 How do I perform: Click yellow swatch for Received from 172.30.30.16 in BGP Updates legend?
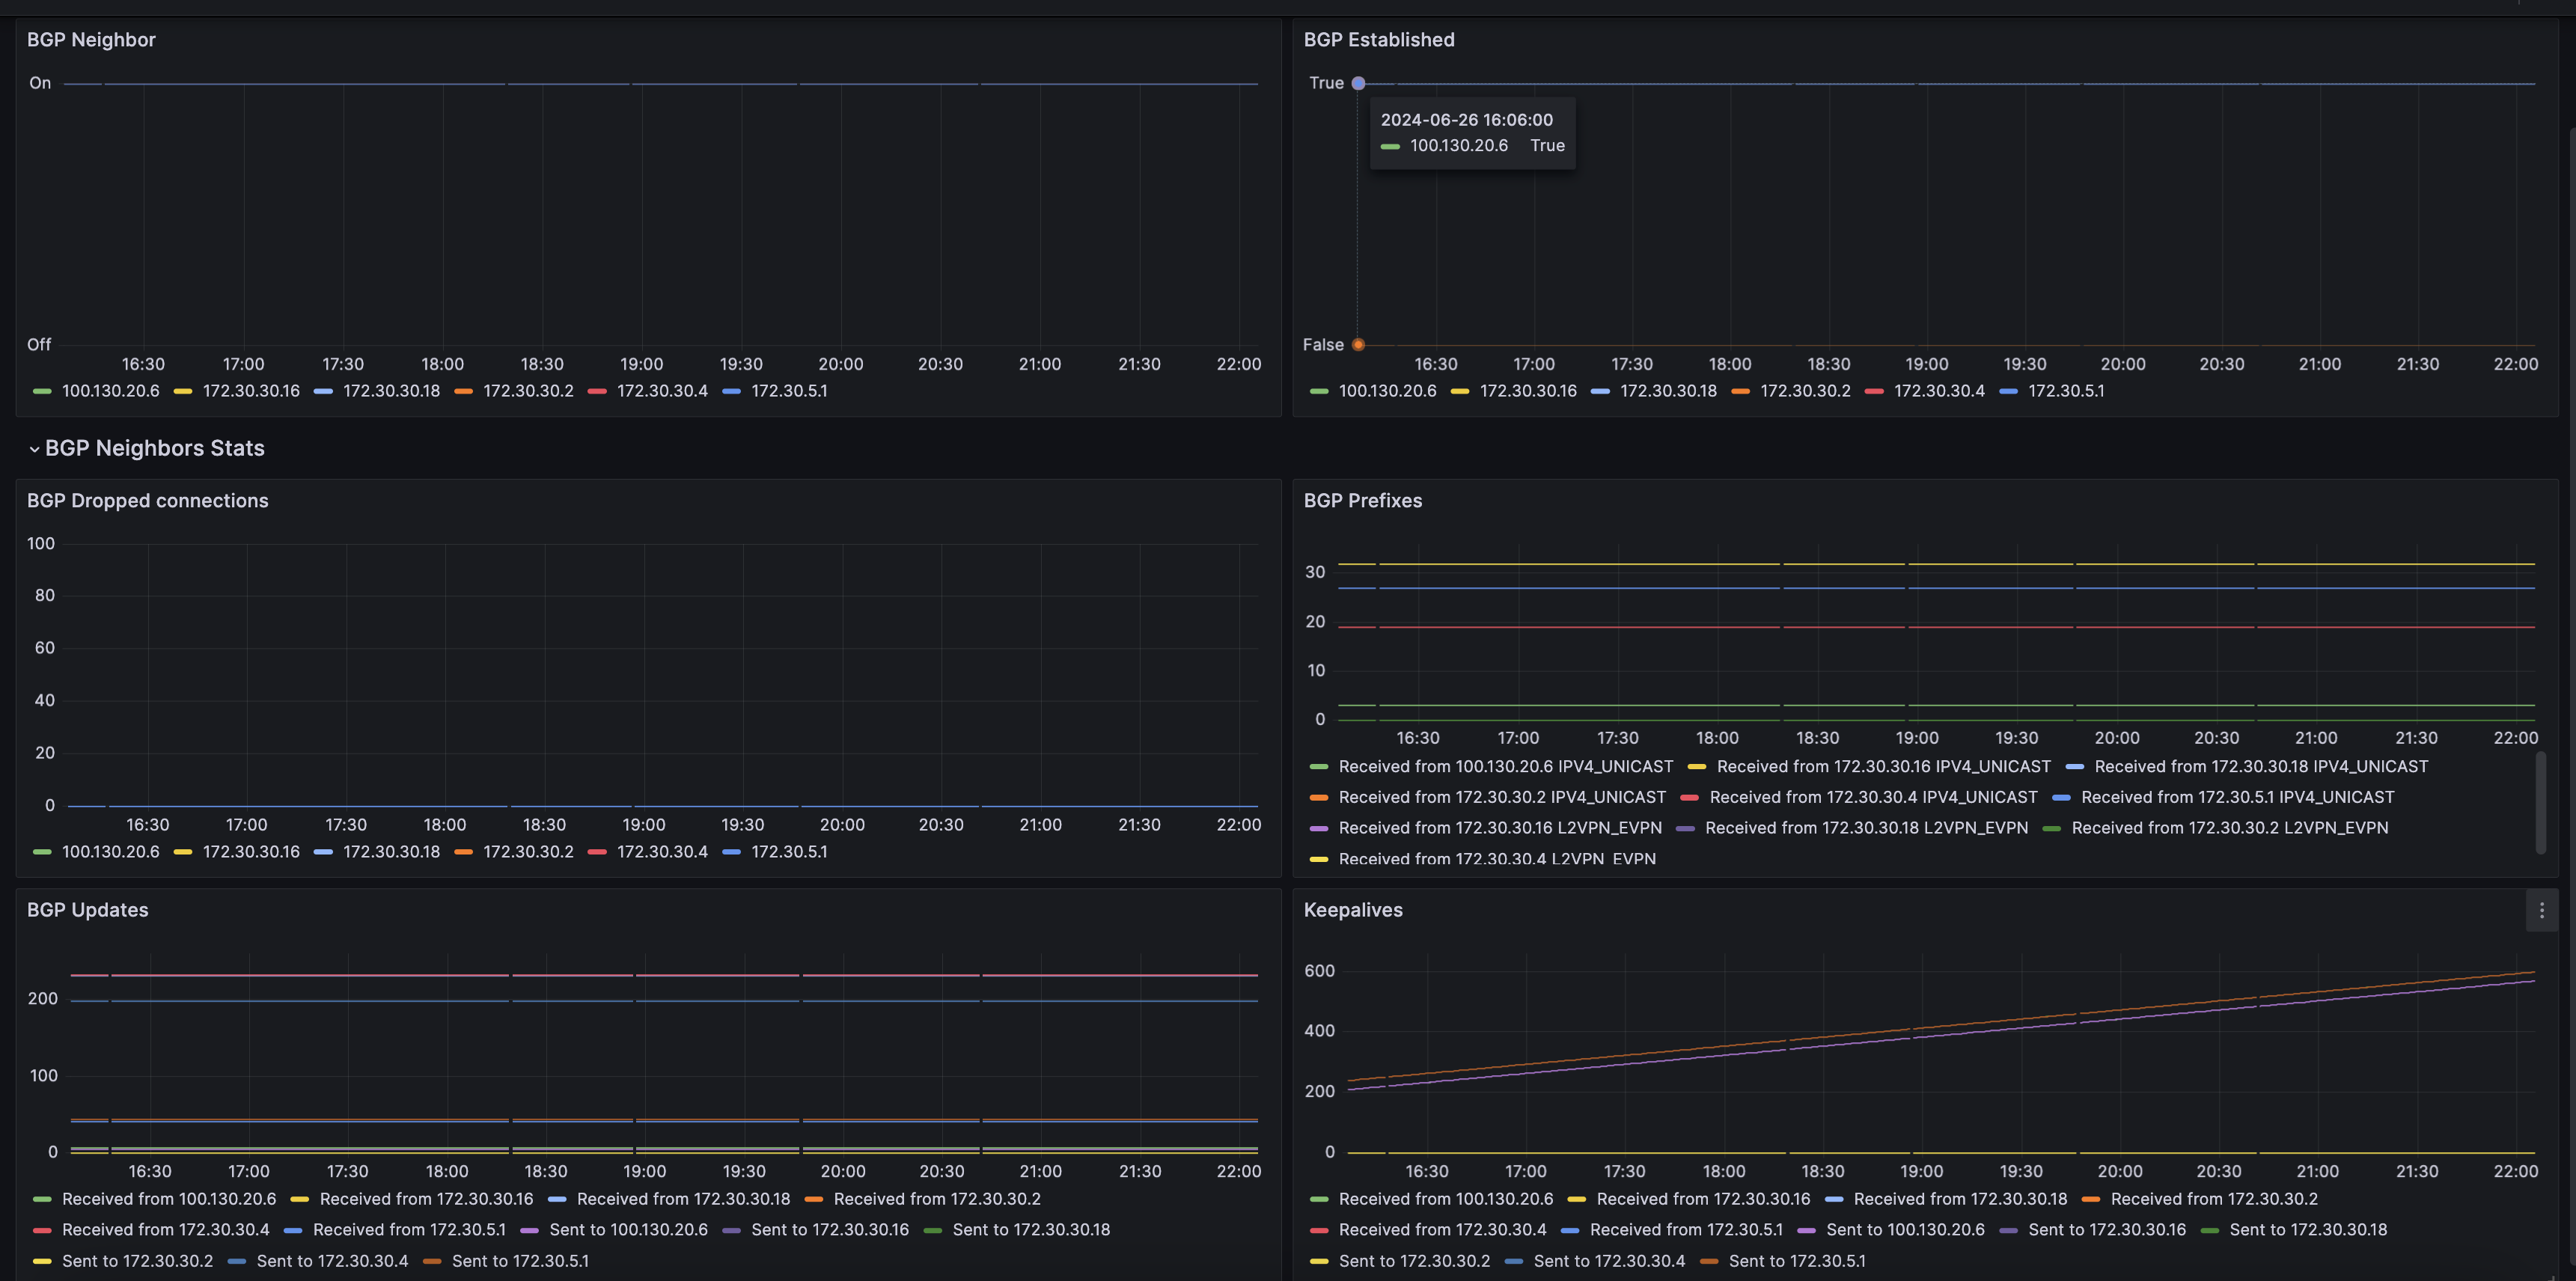tap(299, 1199)
